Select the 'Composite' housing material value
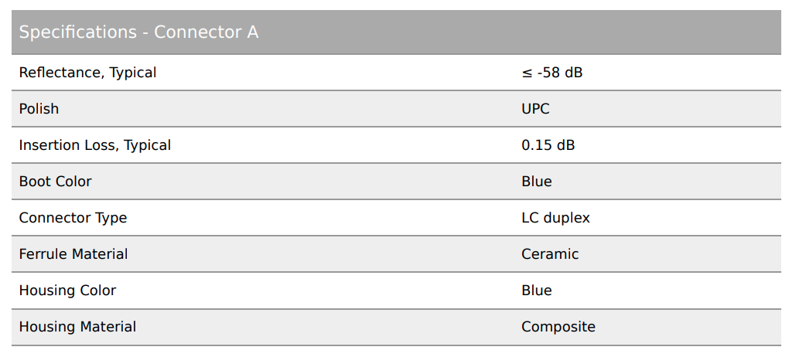This screenshot has width=789, height=357. click(x=558, y=327)
